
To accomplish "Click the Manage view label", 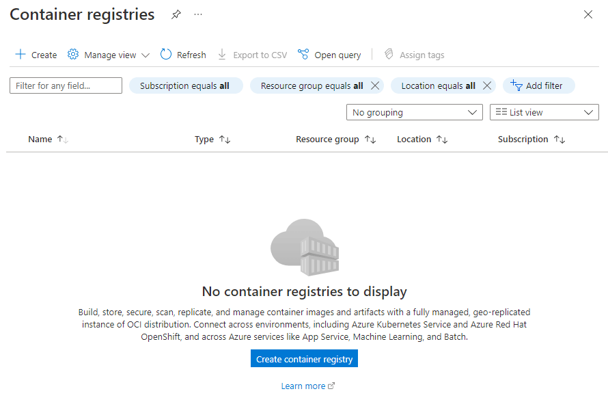I will point(110,55).
